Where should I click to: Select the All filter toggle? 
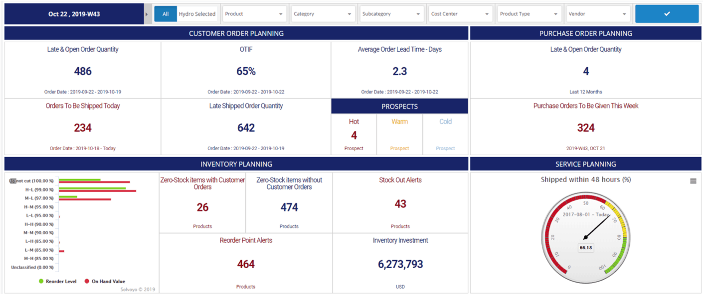tap(165, 13)
